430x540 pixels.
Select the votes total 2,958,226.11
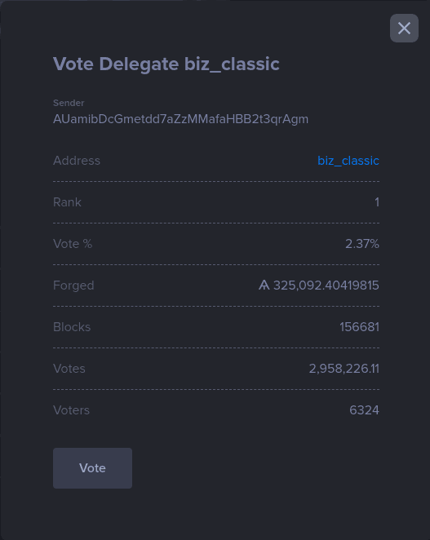pos(344,369)
